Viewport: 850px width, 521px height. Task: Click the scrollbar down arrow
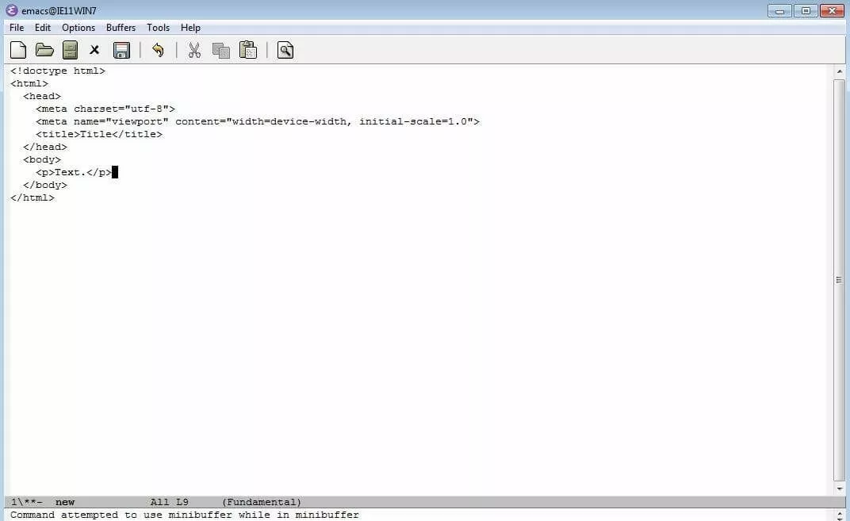pos(839,489)
